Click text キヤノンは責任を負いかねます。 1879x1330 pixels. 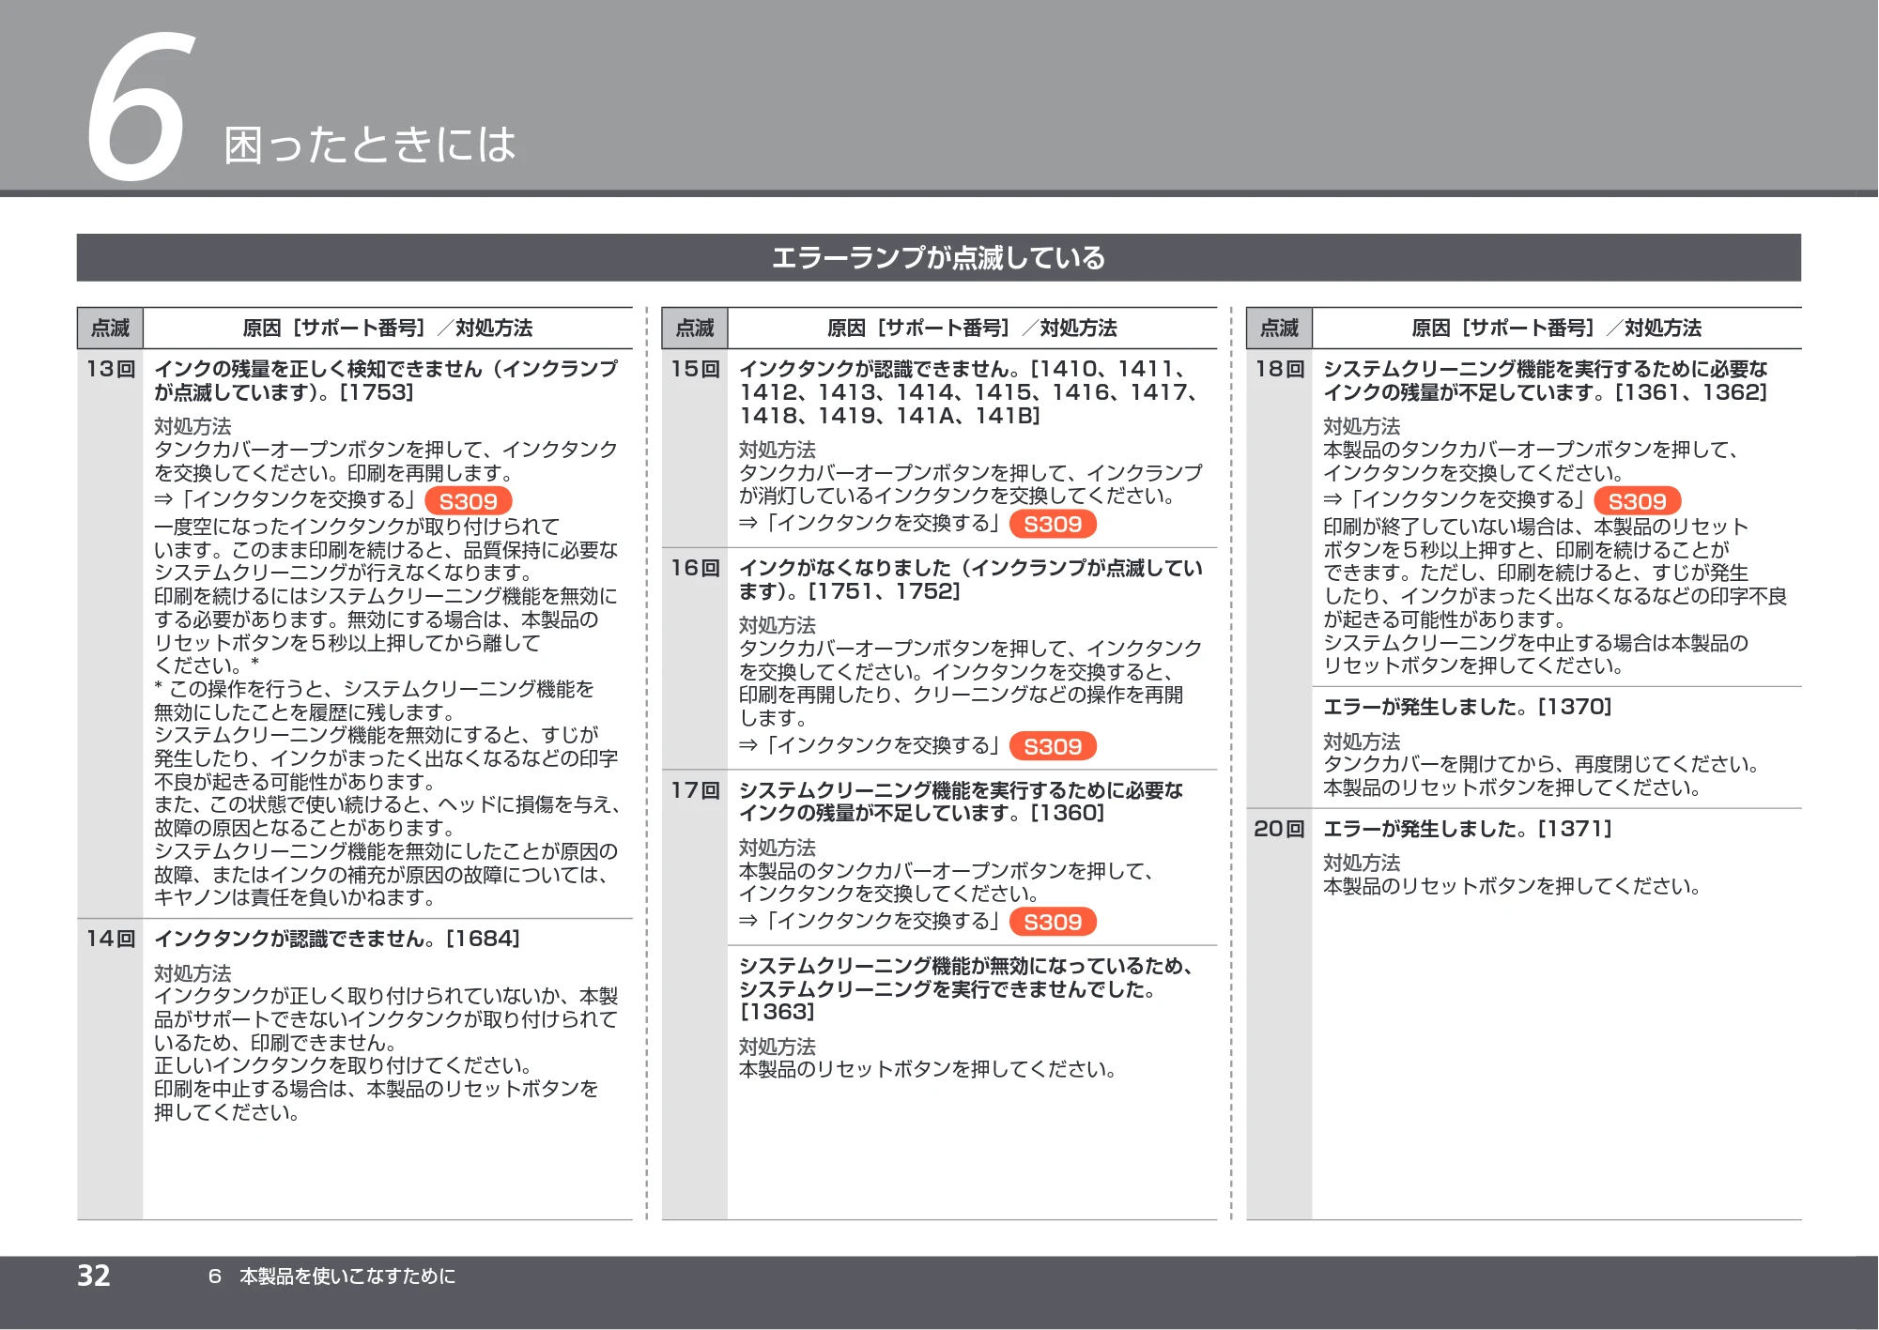pos(298,898)
